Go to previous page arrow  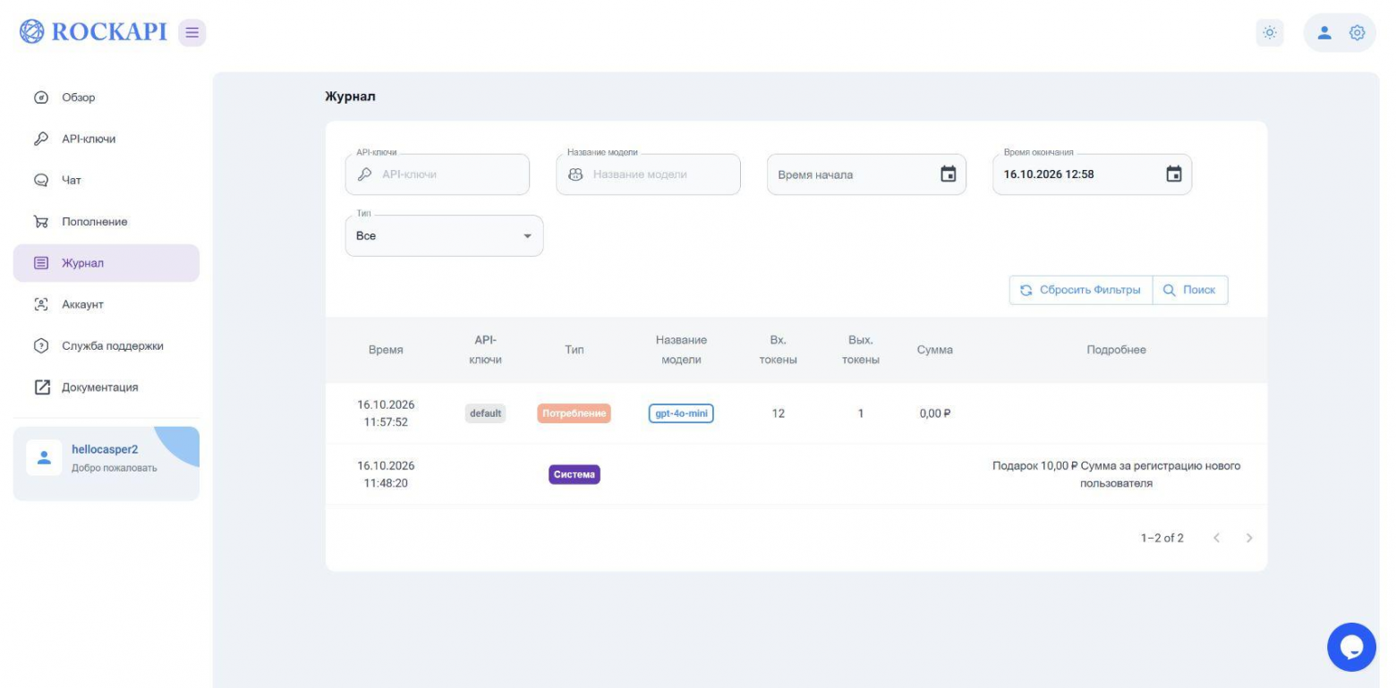click(x=1216, y=538)
